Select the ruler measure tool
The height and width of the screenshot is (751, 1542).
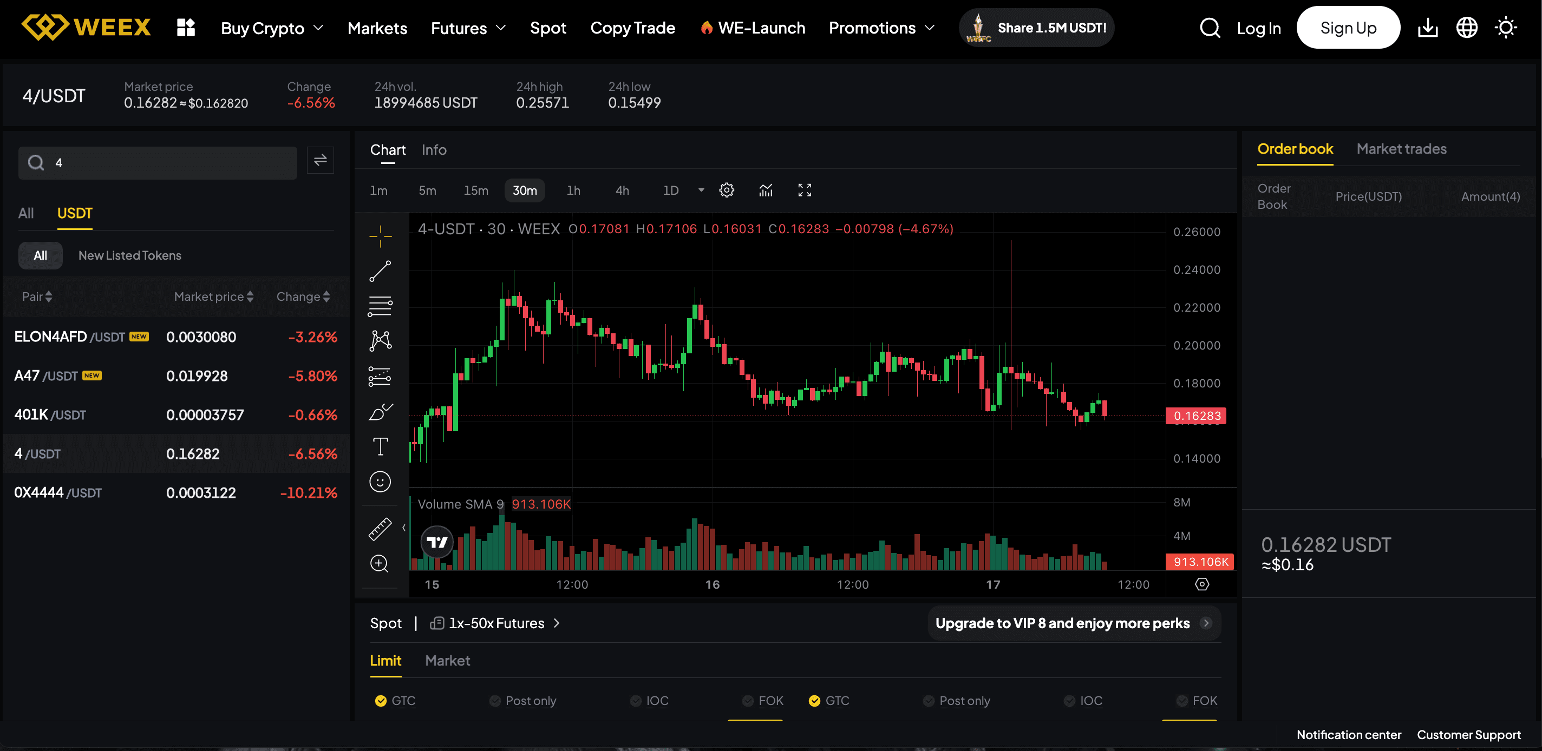click(x=380, y=529)
